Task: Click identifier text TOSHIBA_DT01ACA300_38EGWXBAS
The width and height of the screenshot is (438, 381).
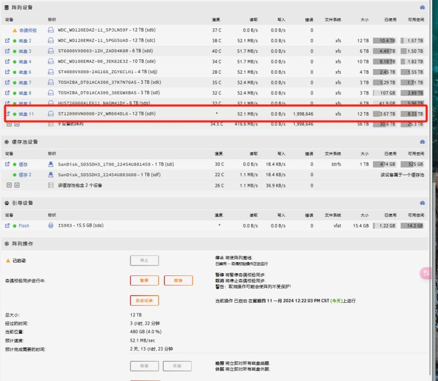Action: point(97,92)
